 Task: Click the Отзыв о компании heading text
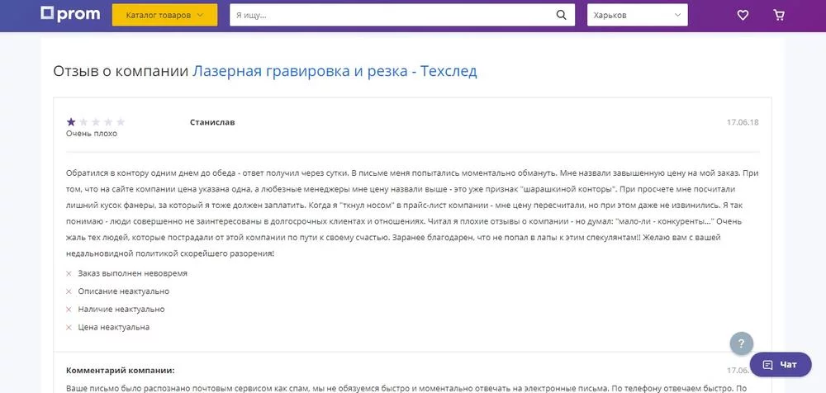[x=121, y=71]
